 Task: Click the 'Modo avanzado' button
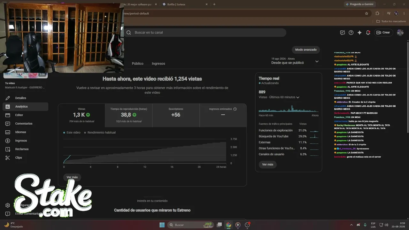(x=306, y=50)
